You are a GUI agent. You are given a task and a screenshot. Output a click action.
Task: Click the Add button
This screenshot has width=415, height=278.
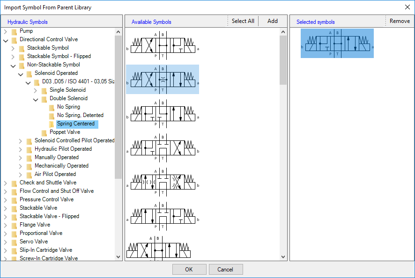point(272,21)
